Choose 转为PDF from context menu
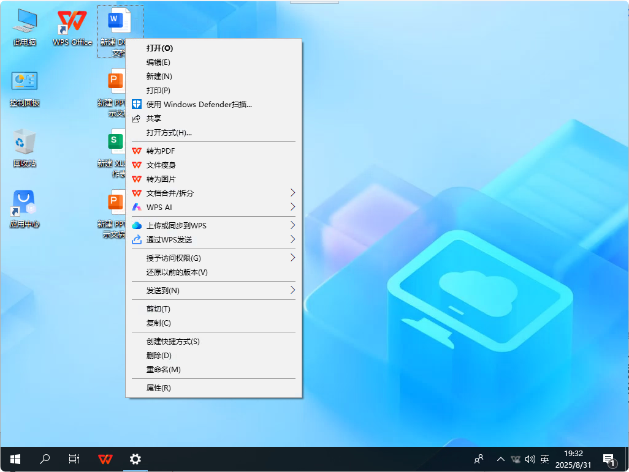 [x=161, y=151]
